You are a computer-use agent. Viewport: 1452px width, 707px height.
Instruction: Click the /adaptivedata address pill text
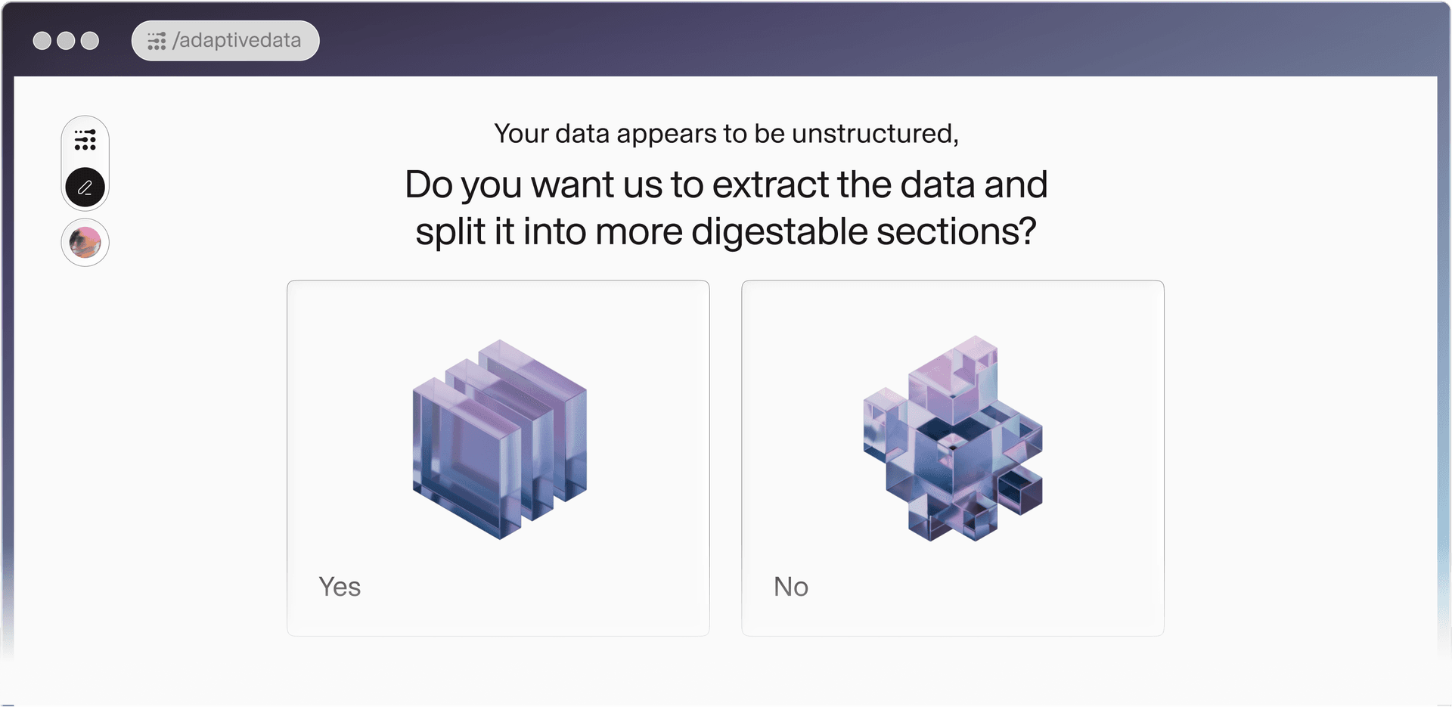(x=237, y=41)
